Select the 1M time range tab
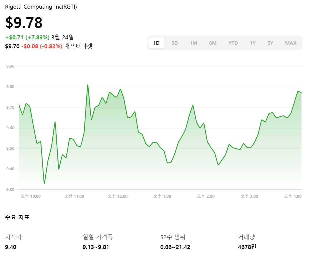This screenshot has width=309, height=256. tap(193, 43)
